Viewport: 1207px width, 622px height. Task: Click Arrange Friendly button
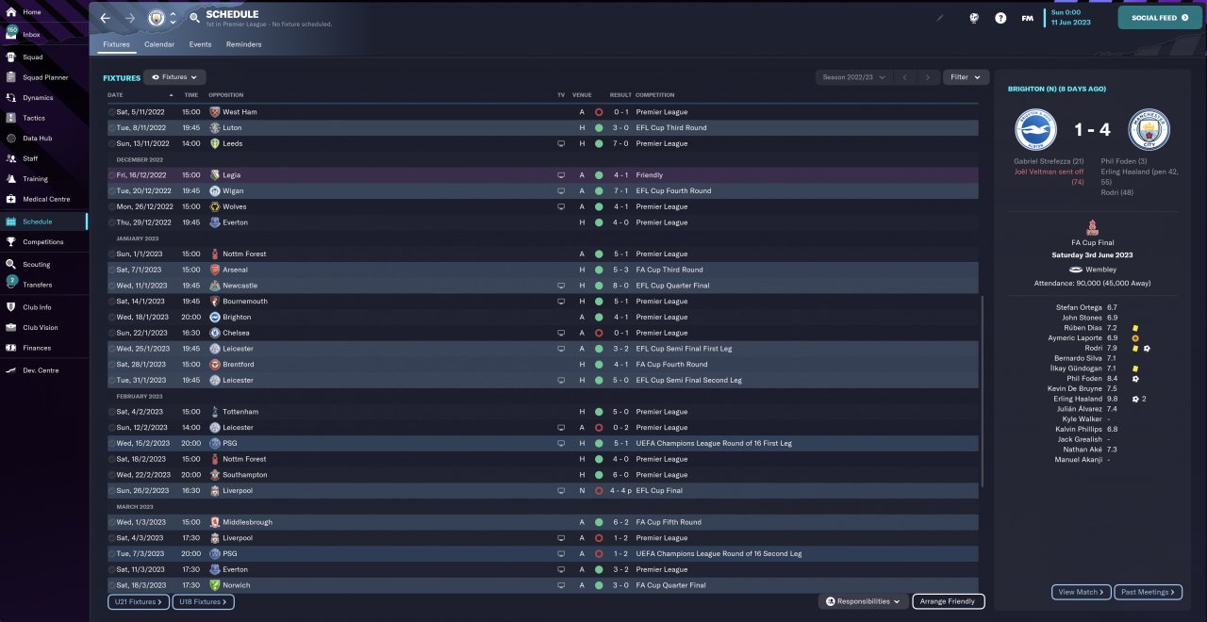(949, 601)
